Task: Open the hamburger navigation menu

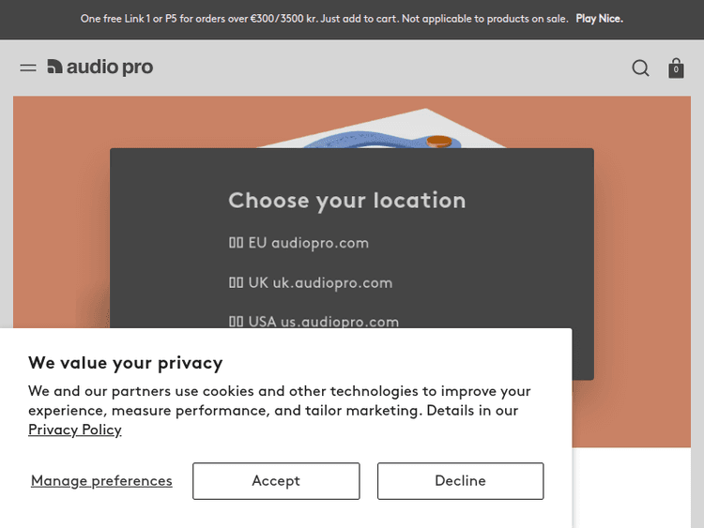Action: (x=28, y=68)
